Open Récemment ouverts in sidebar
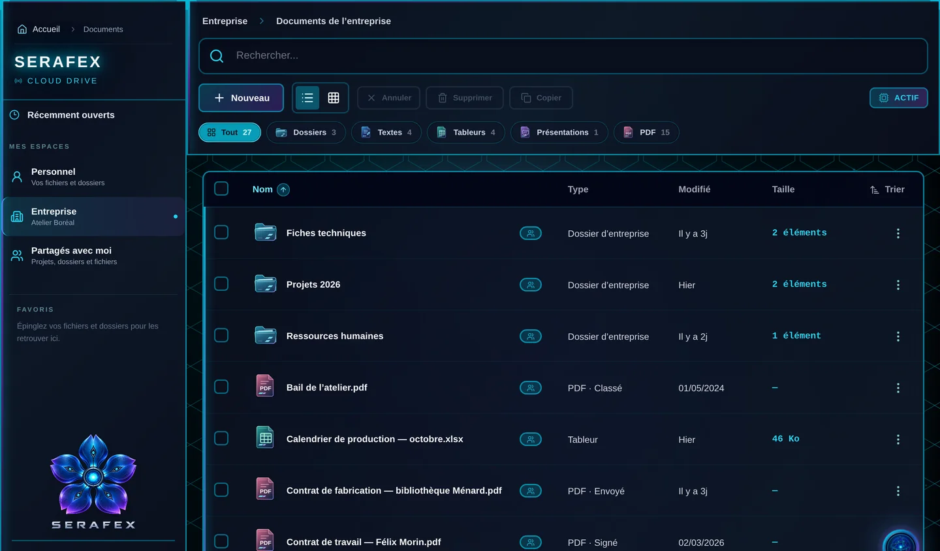This screenshot has width=940, height=551. pyautogui.click(x=94, y=115)
